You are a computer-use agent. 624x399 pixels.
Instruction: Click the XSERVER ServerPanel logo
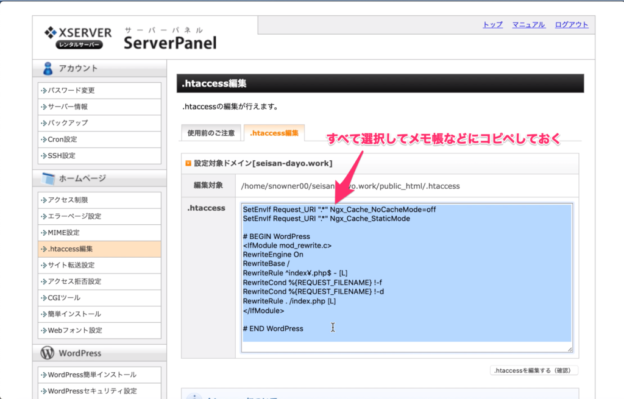(129, 38)
